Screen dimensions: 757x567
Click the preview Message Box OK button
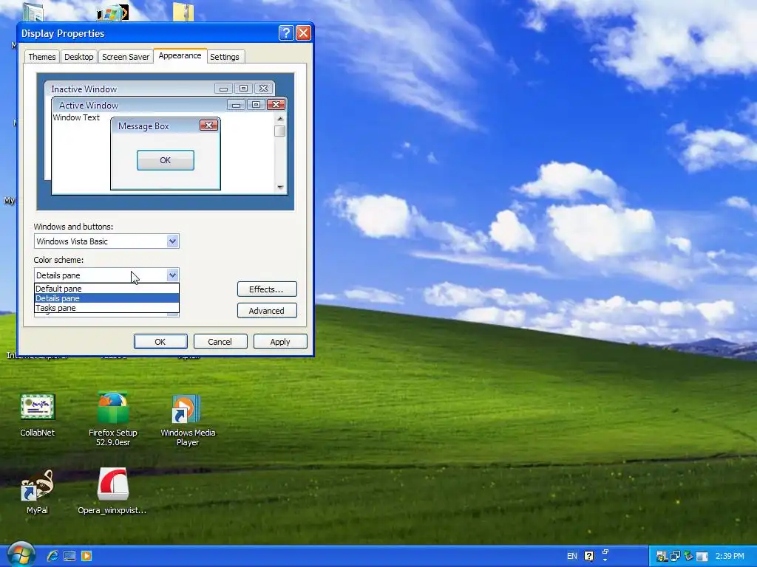pyautogui.click(x=166, y=160)
